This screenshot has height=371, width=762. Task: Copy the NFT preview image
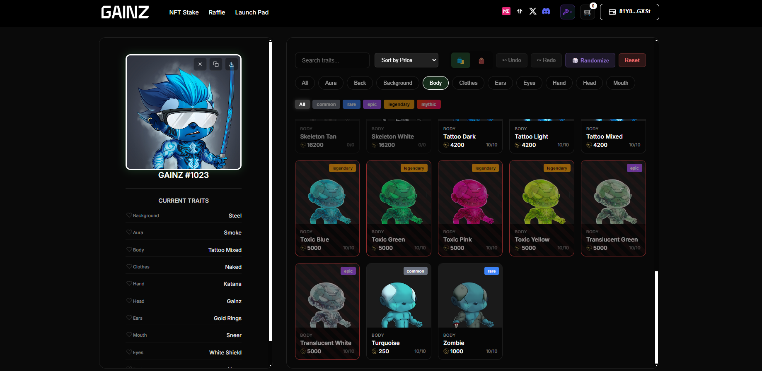coord(216,64)
